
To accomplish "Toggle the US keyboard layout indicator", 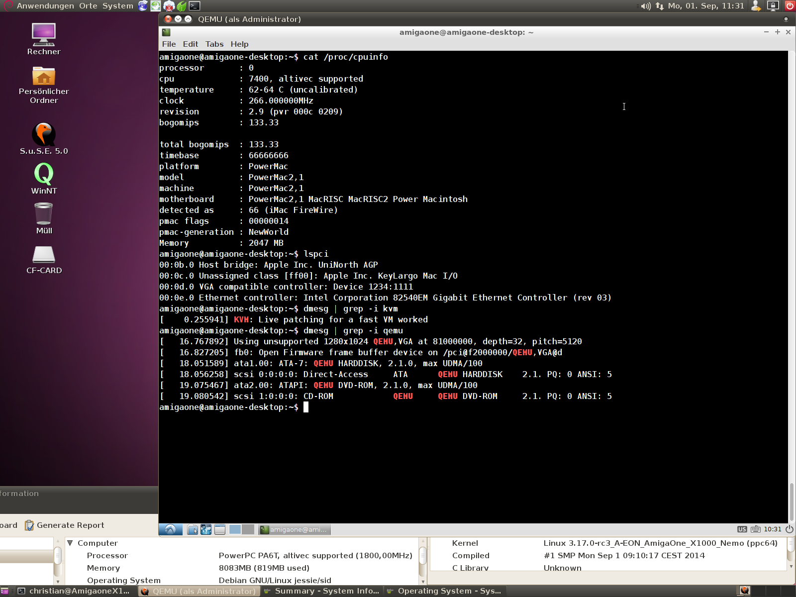I will pos(742,529).
